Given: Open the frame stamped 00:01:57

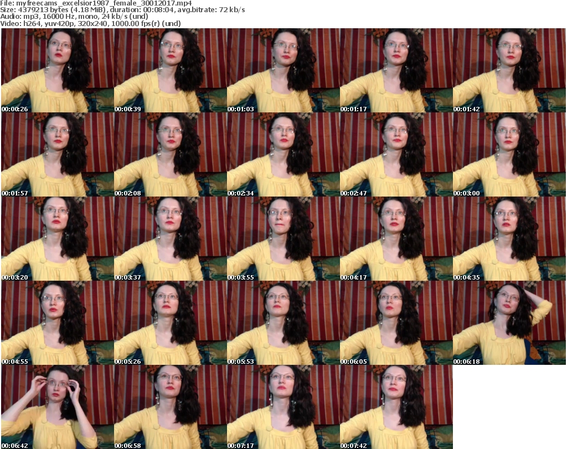Looking at the screenshot, I should 58,154.
